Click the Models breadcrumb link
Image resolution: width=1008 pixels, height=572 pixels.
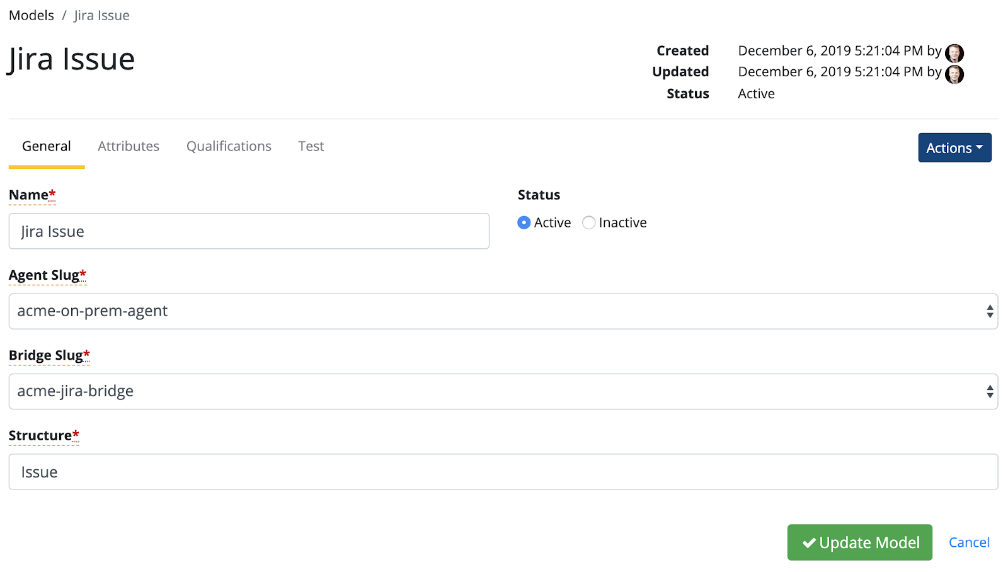tap(31, 15)
